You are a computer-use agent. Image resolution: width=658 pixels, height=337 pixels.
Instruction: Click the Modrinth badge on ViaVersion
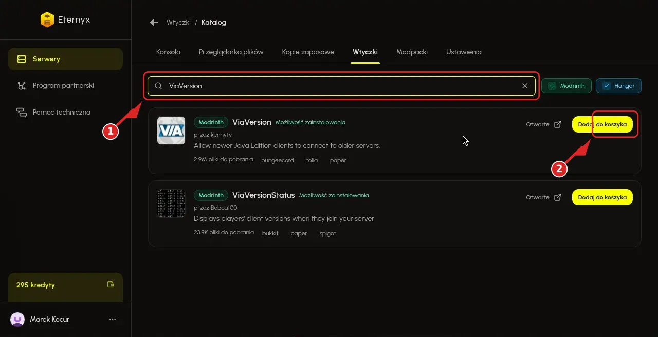(211, 122)
